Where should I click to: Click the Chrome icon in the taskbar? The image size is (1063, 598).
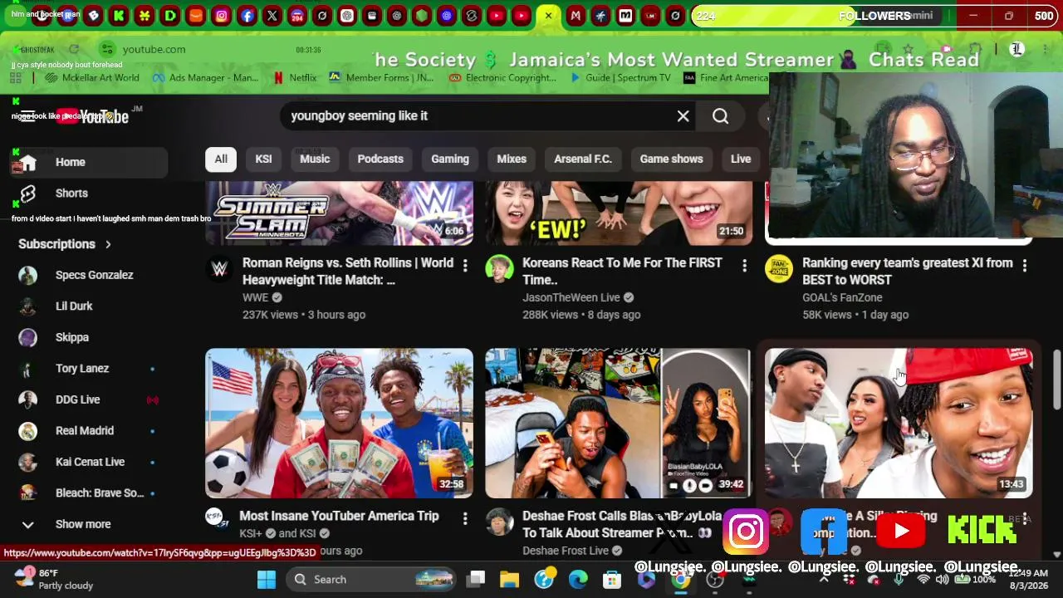pos(680,580)
